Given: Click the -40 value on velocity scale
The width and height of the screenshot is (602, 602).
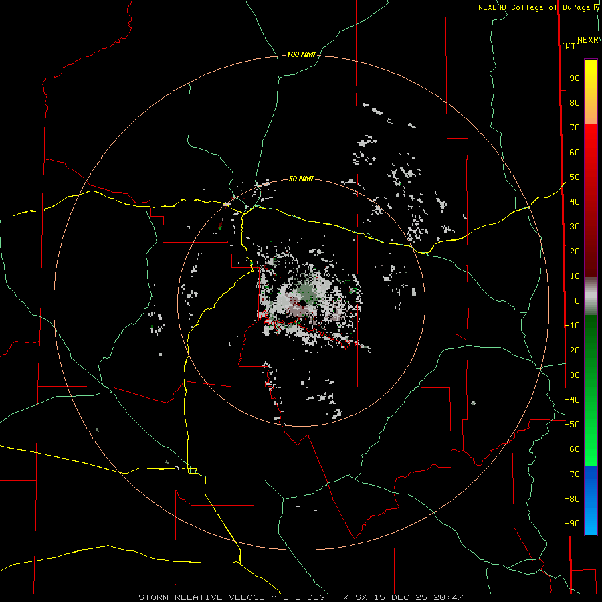Looking at the screenshot, I should 572,400.
